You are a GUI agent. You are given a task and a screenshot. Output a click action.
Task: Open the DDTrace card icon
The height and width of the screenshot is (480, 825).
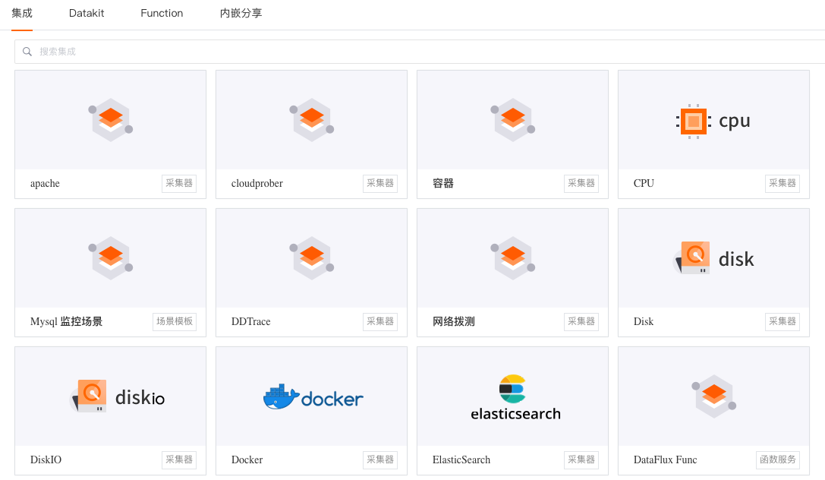tap(311, 258)
